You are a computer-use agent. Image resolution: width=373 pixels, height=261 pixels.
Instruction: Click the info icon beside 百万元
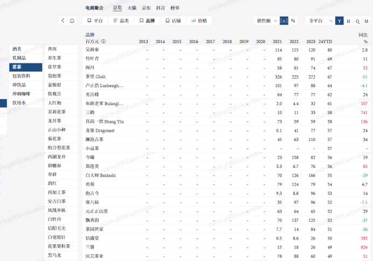[103, 41]
